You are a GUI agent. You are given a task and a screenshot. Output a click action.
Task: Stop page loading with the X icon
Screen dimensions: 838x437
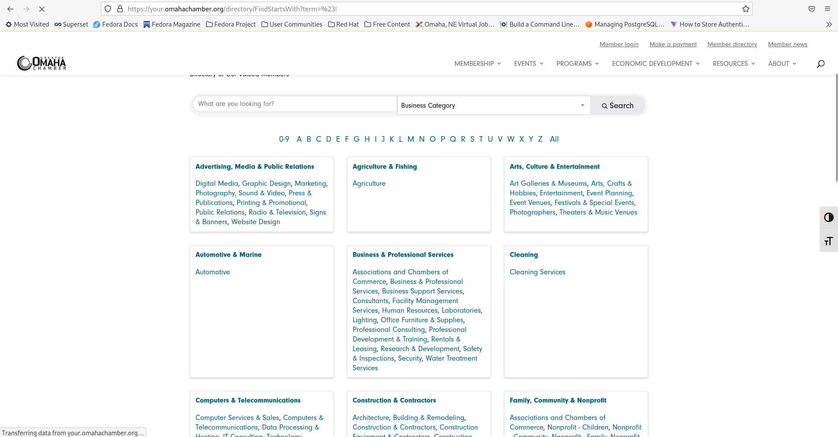pyautogui.click(x=42, y=9)
